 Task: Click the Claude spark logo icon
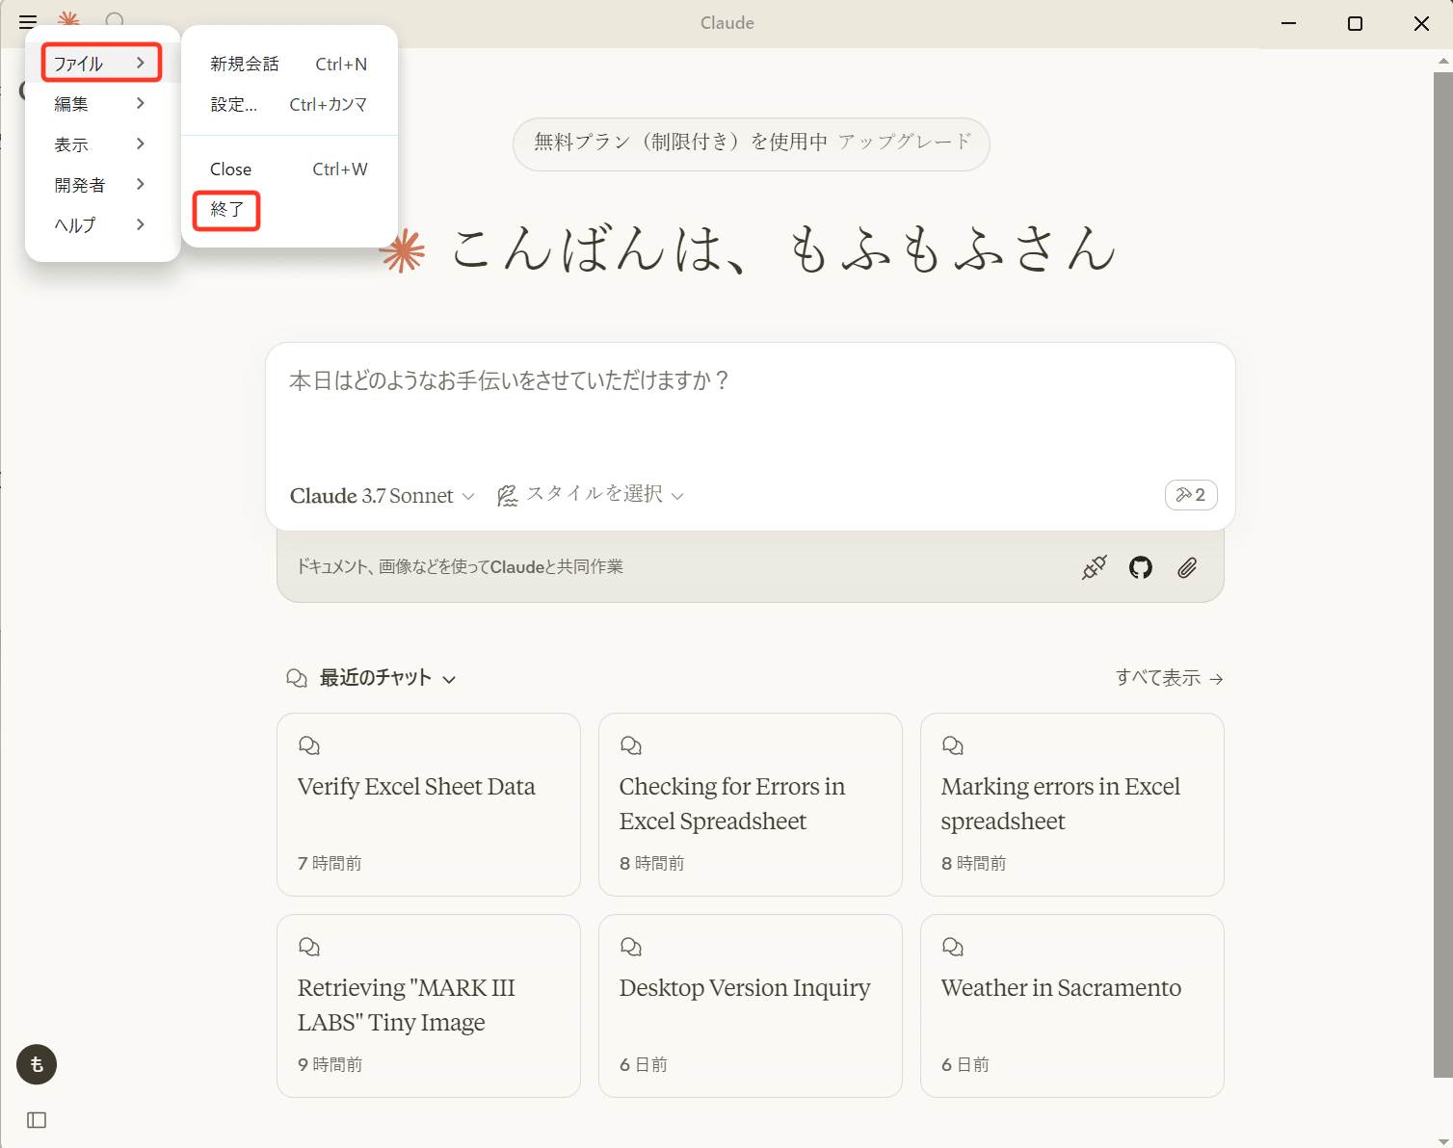point(68,22)
